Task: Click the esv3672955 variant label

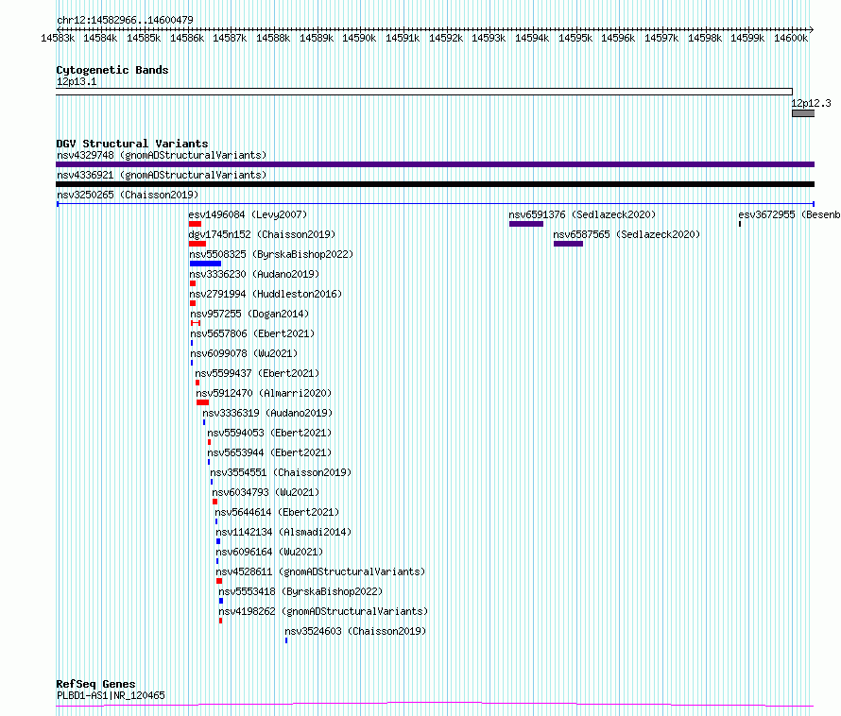Action: (790, 214)
